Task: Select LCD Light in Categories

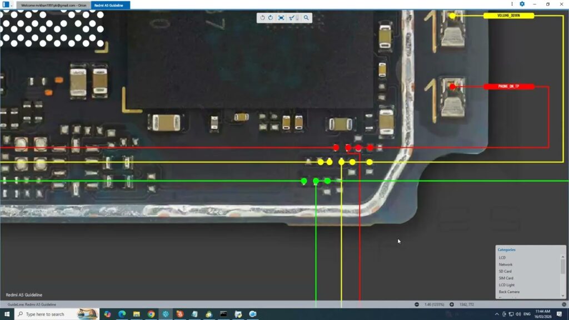Action: (x=506, y=285)
